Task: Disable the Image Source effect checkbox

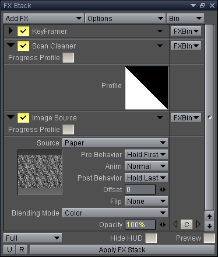Action: click(x=23, y=117)
